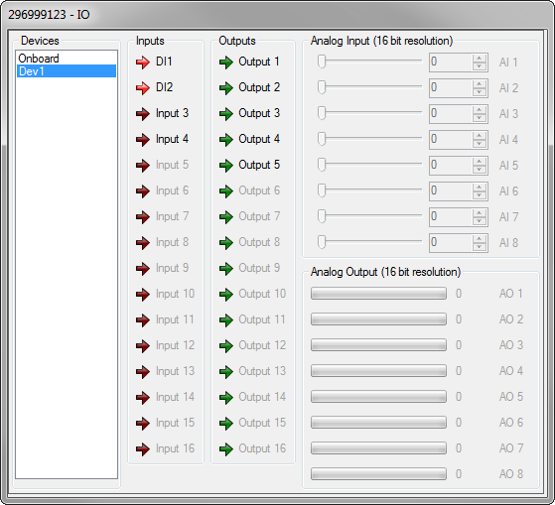Click the Output 8 green arrow icon

pos(225,243)
